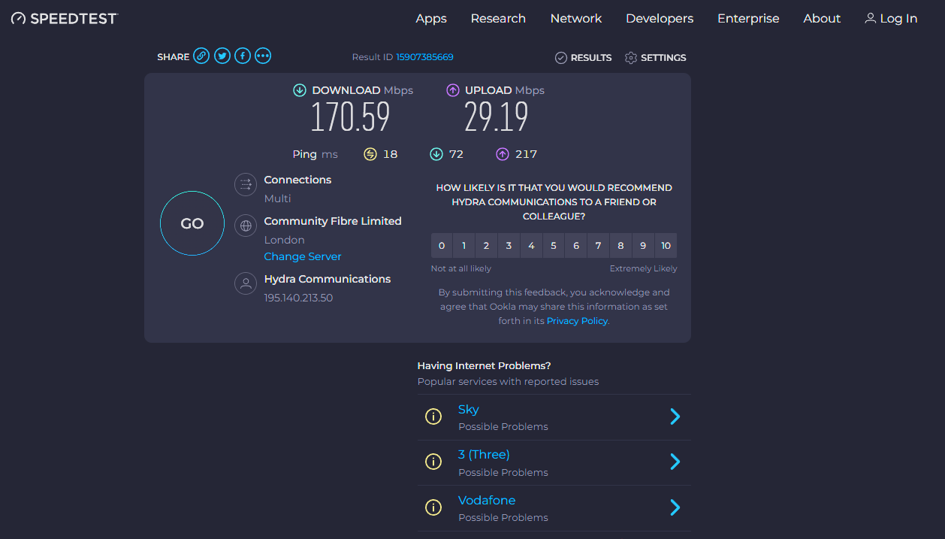Select rating 10 Extremely Likely

click(666, 246)
